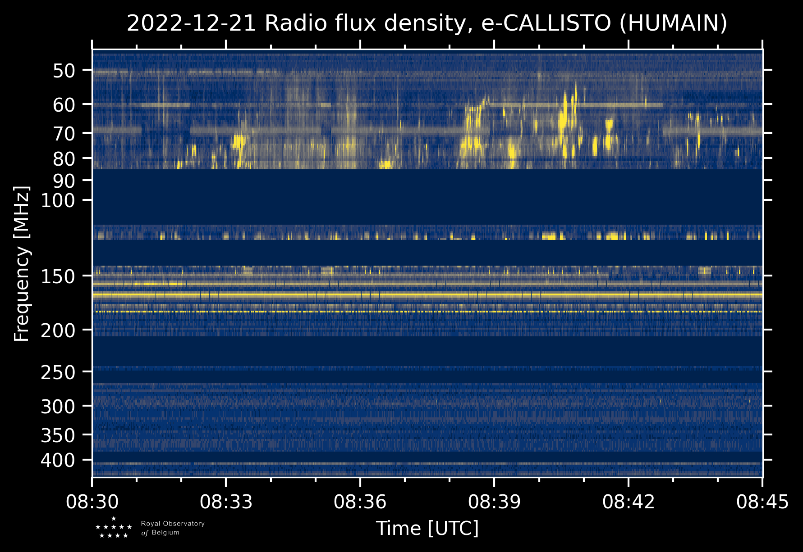The image size is (803, 552).
Task: Click the Royal Observatory of Belgium text
Action: point(173,528)
